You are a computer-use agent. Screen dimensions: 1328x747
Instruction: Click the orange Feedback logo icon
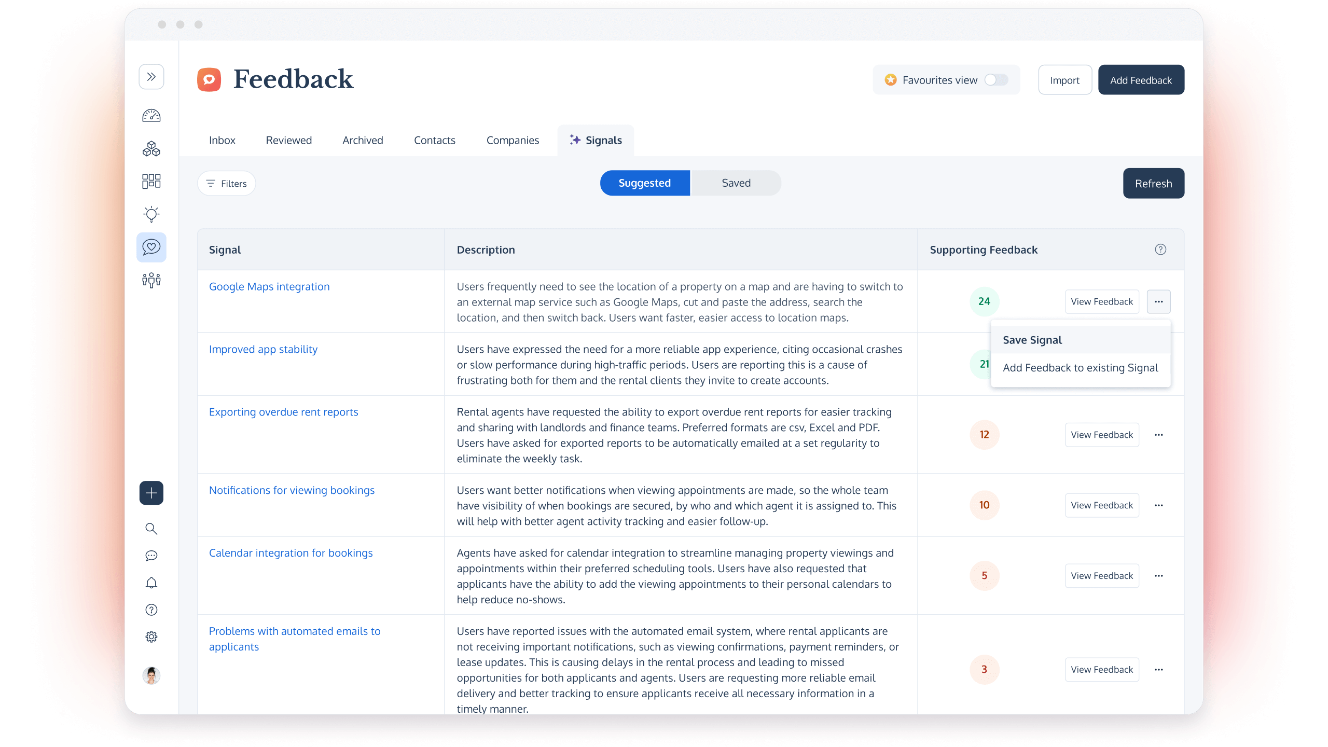pyautogui.click(x=209, y=79)
